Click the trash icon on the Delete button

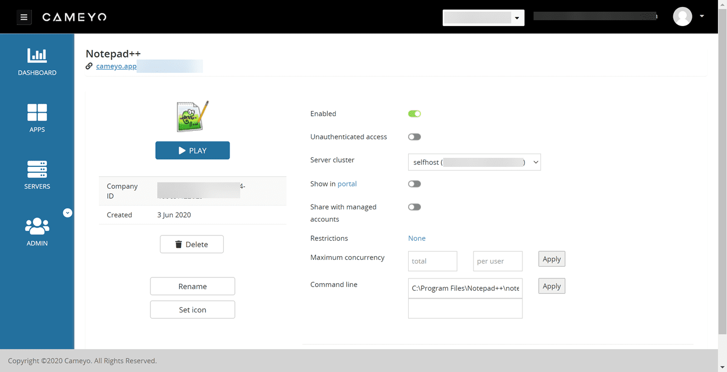click(179, 244)
